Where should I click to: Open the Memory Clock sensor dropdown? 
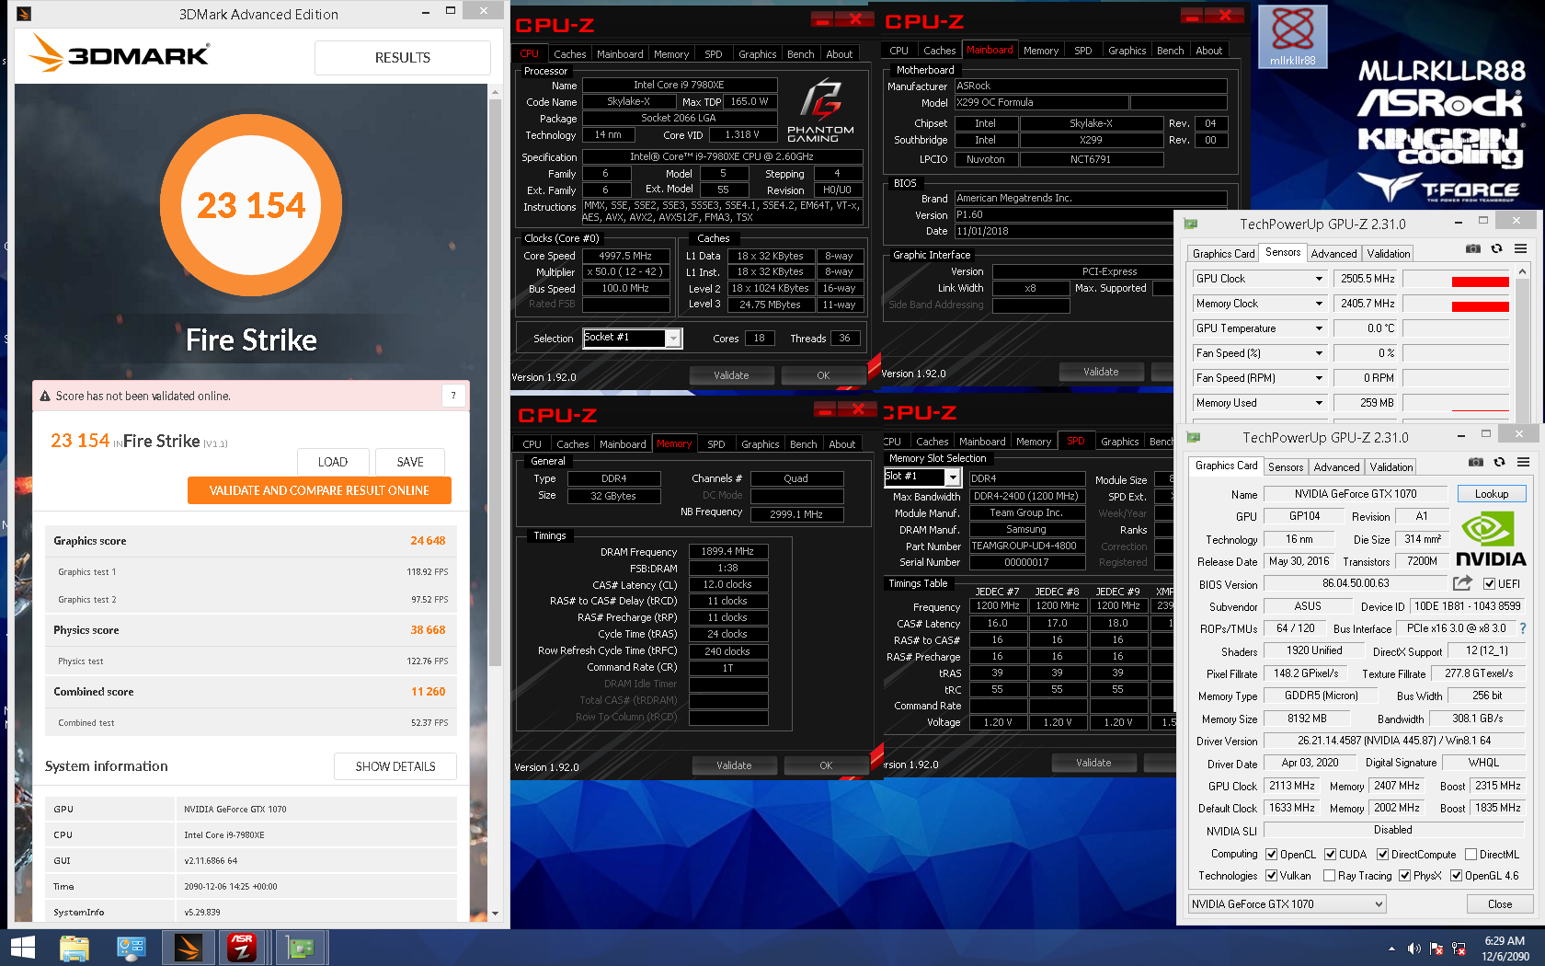coord(1319,304)
